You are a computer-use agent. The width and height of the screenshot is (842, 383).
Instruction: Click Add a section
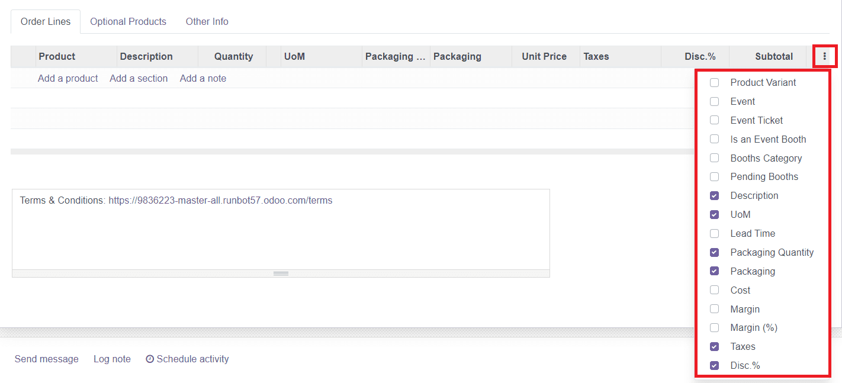(139, 78)
